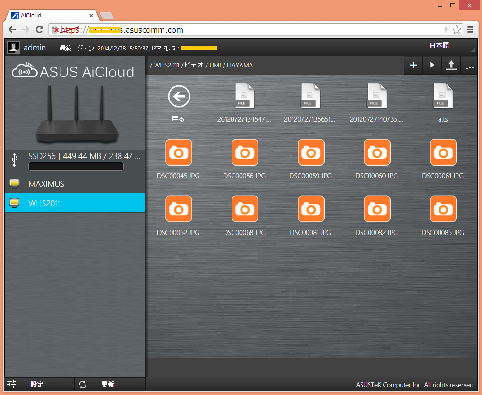Open photo DSC00061.JPG

[443, 152]
